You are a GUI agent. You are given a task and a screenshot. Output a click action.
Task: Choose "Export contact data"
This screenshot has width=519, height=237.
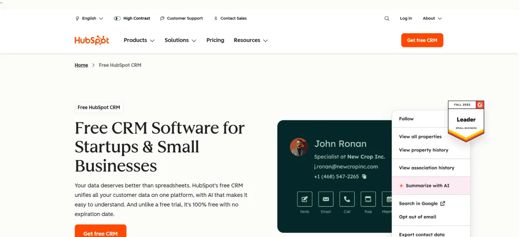(x=421, y=234)
